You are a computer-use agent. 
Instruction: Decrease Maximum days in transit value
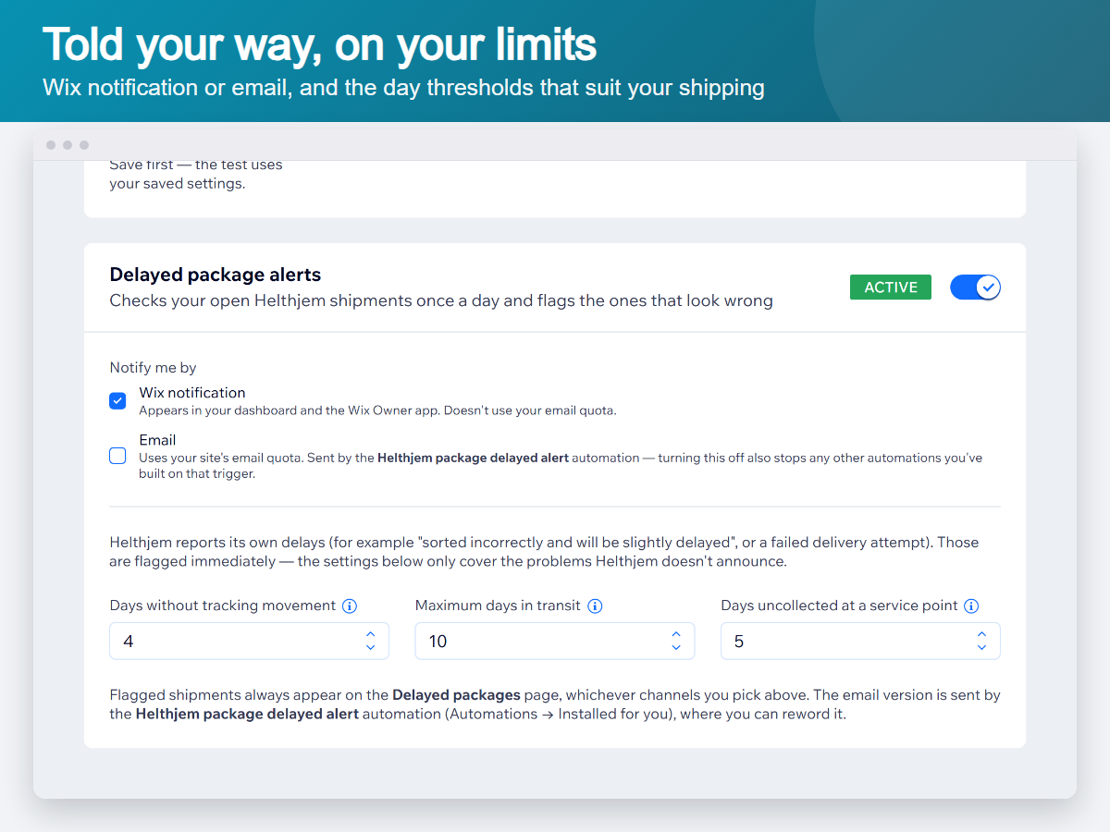click(676, 647)
